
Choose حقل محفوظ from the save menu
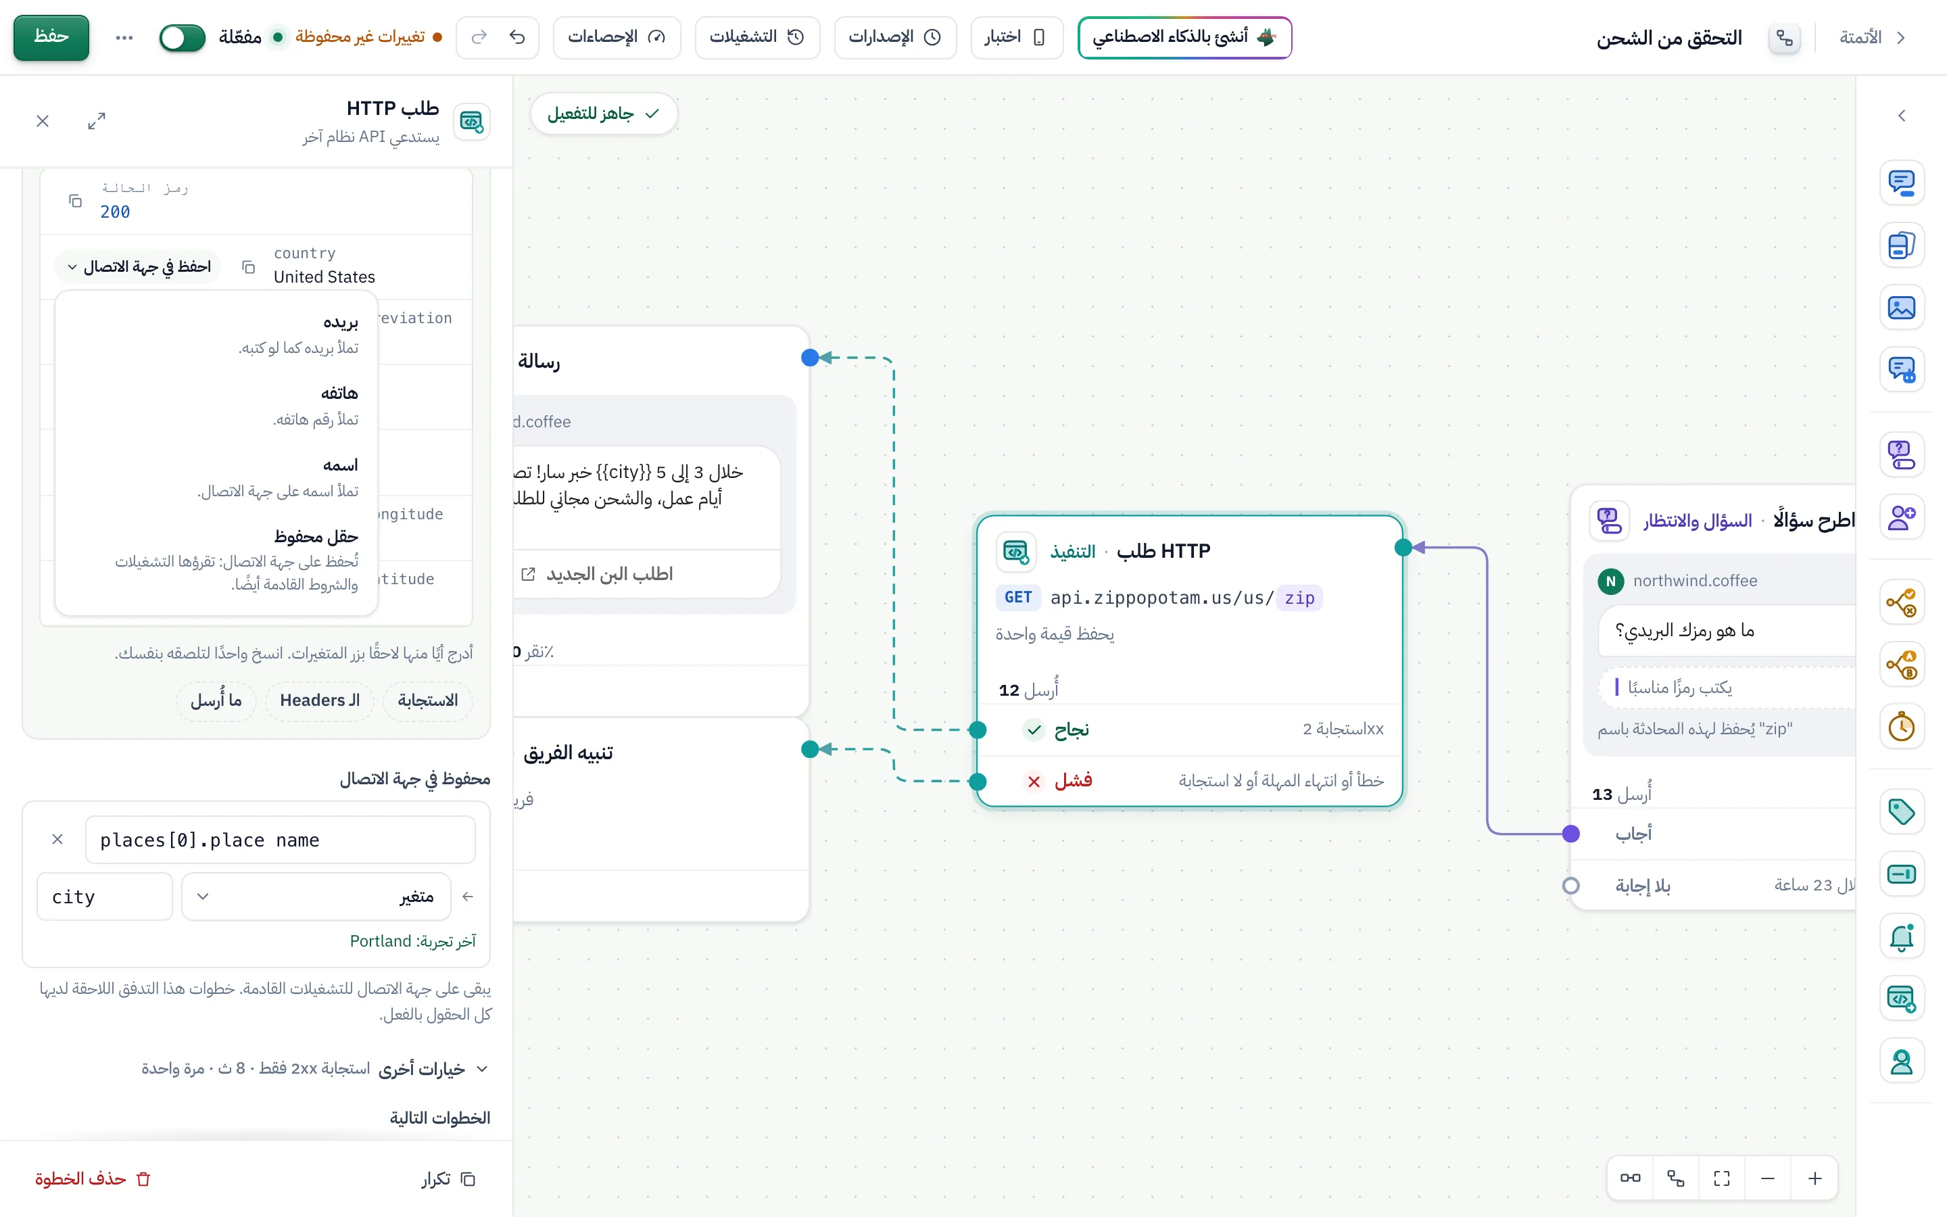click(x=216, y=560)
